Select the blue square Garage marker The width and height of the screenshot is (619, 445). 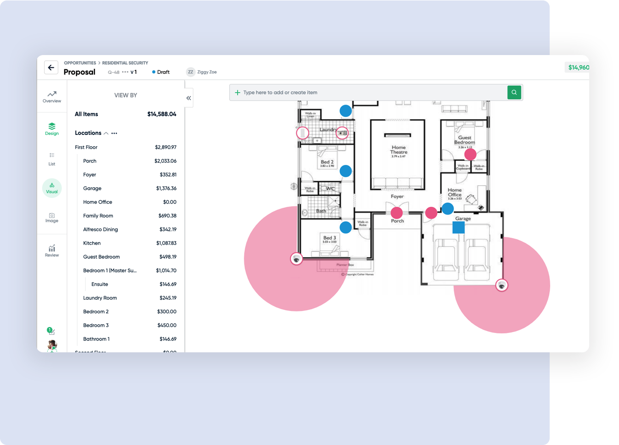click(x=458, y=228)
